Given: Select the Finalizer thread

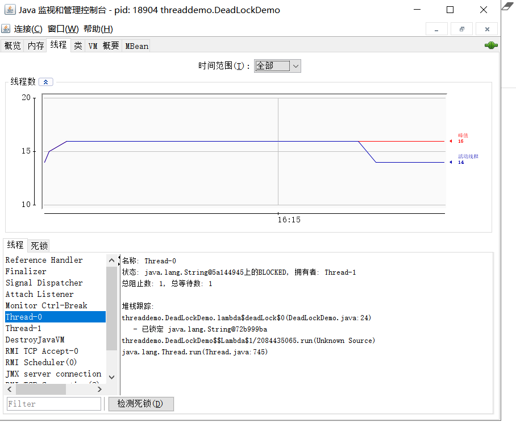Looking at the screenshot, I should pyautogui.click(x=55, y=271).
